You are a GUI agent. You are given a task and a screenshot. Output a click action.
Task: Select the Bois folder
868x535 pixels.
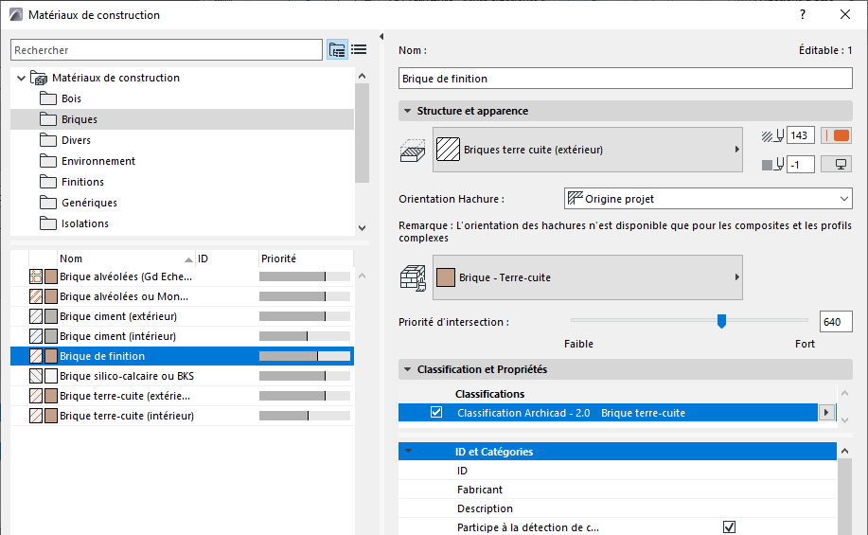pos(71,98)
